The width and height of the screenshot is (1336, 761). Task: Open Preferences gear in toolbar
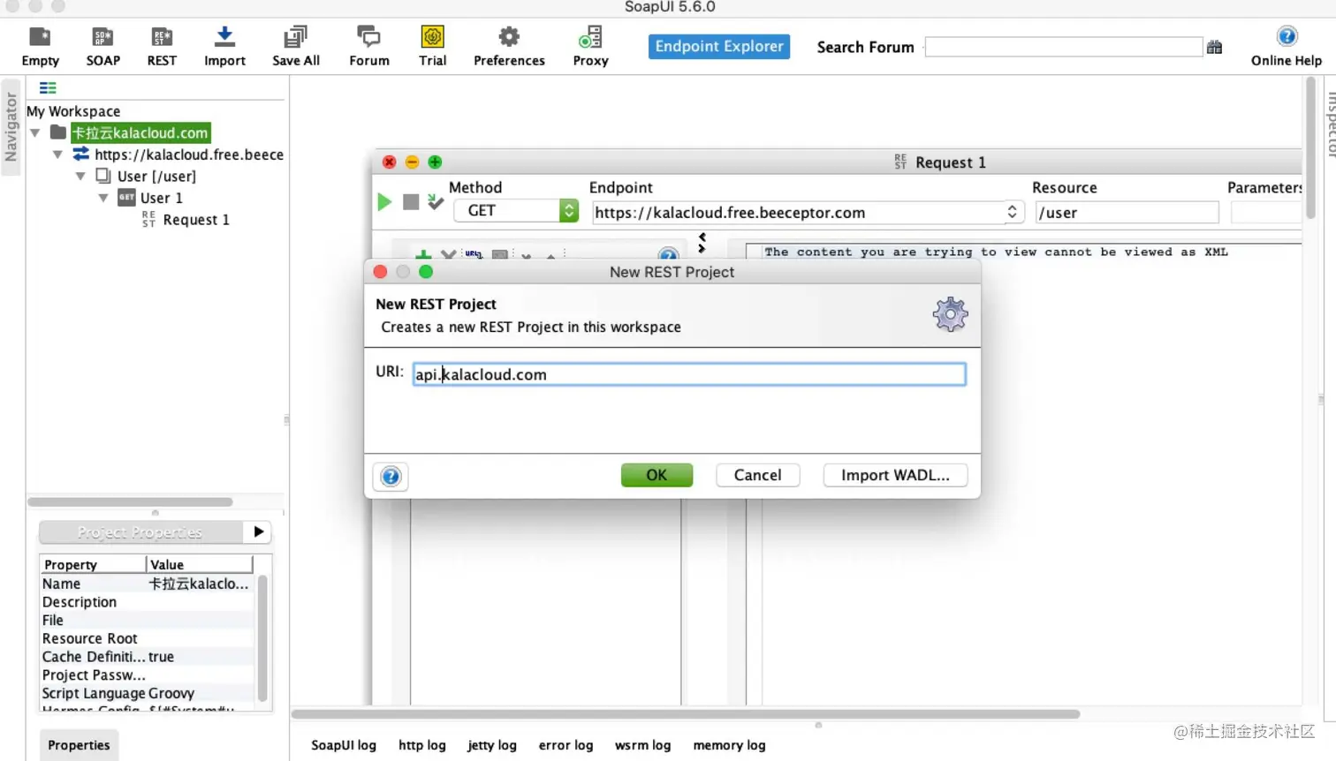[x=509, y=46]
